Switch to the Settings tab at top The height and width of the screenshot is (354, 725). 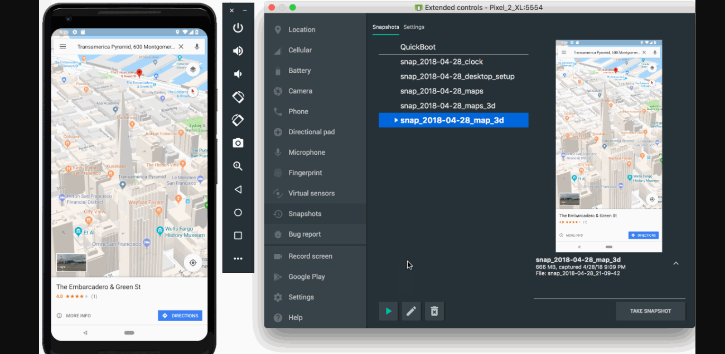click(414, 27)
